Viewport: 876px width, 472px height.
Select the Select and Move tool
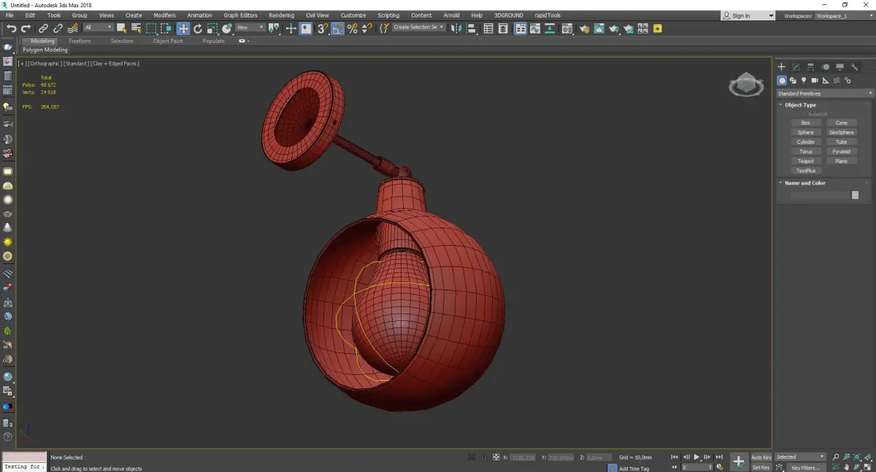pos(182,28)
